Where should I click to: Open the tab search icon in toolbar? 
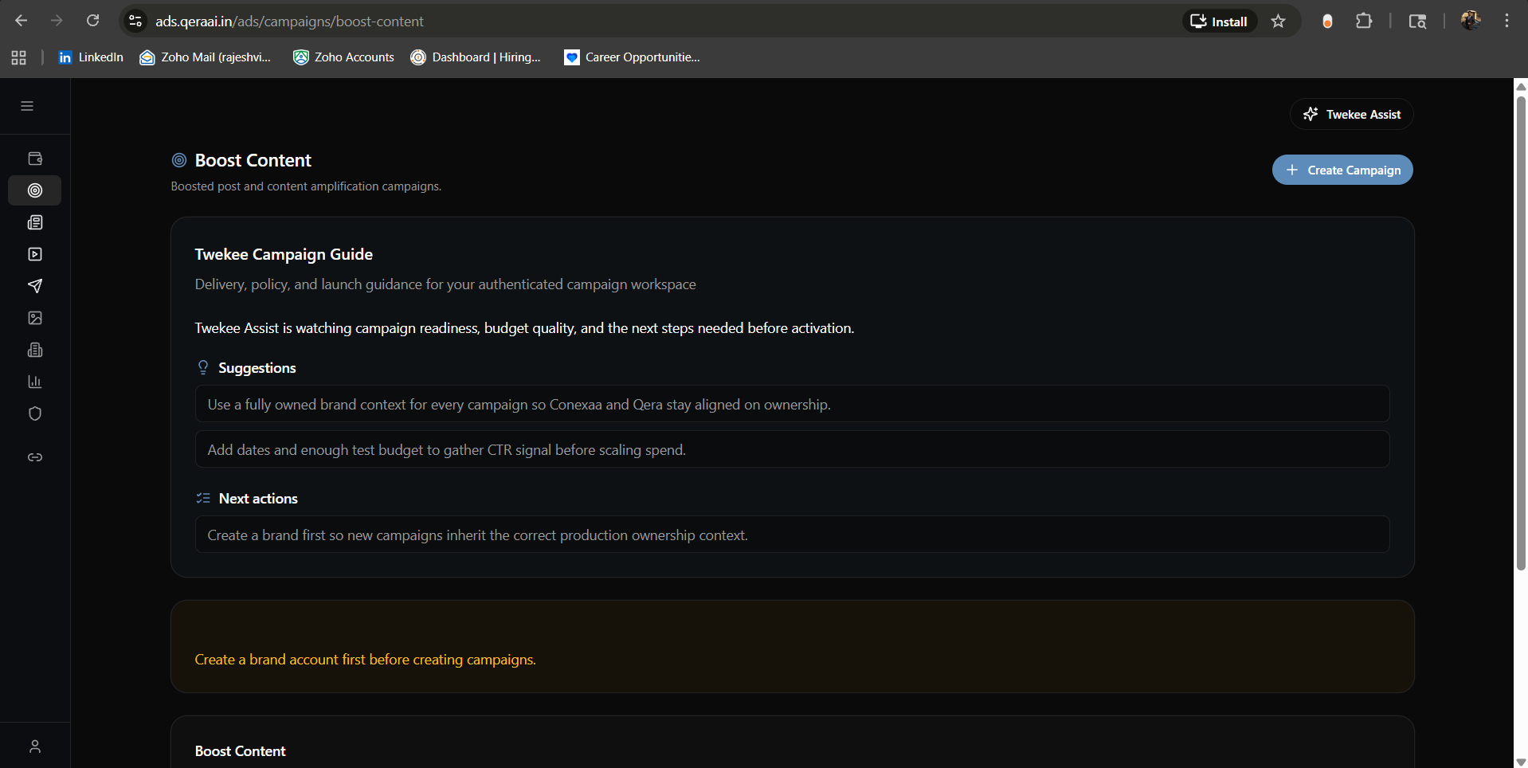[1417, 22]
